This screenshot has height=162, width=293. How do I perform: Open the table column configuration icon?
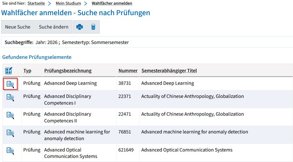click(9, 71)
